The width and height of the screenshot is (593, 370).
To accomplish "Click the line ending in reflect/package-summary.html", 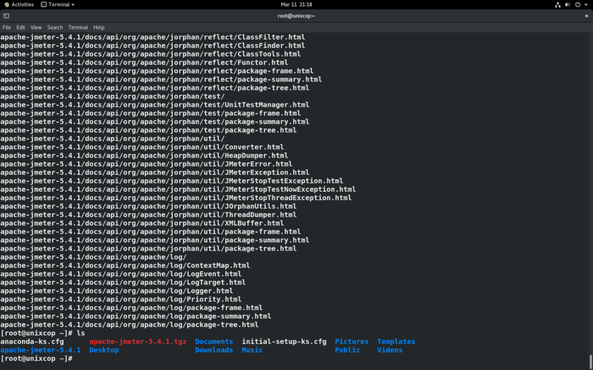I will coord(161,79).
